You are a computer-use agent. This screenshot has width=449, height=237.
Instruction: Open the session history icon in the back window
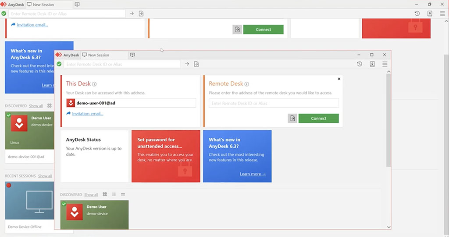click(x=417, y=14)
